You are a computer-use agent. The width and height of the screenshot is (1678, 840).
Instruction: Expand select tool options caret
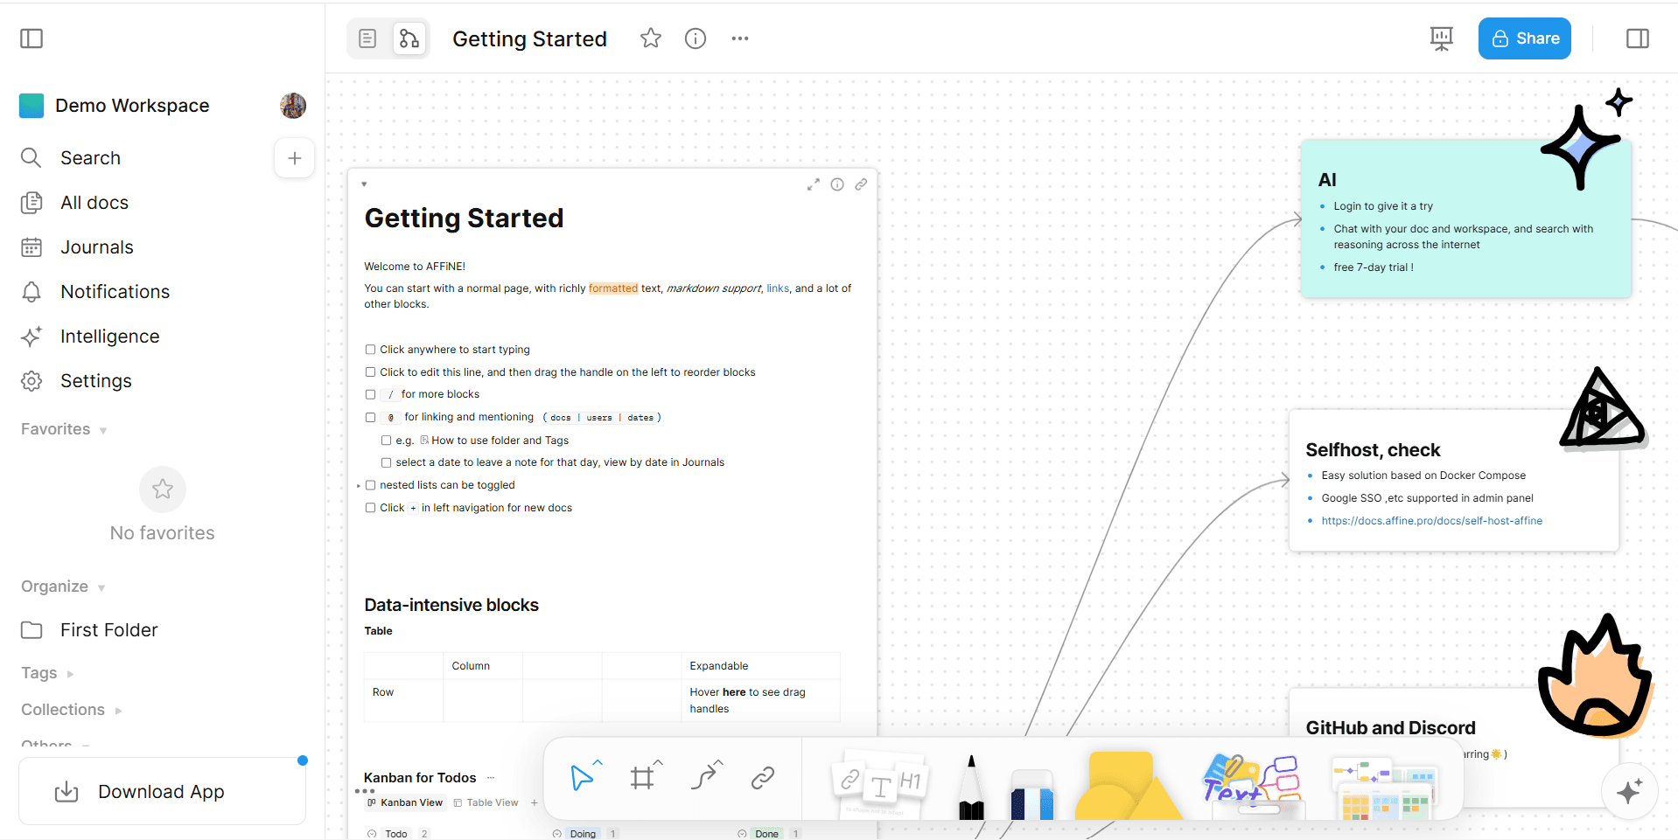tap(598, 763)
